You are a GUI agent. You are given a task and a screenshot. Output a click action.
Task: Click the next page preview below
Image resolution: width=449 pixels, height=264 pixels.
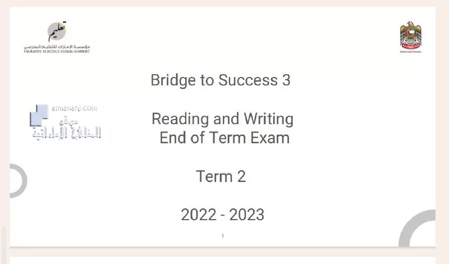[x=222, y=260]
